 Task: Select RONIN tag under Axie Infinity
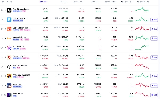[x=27, y=39]
